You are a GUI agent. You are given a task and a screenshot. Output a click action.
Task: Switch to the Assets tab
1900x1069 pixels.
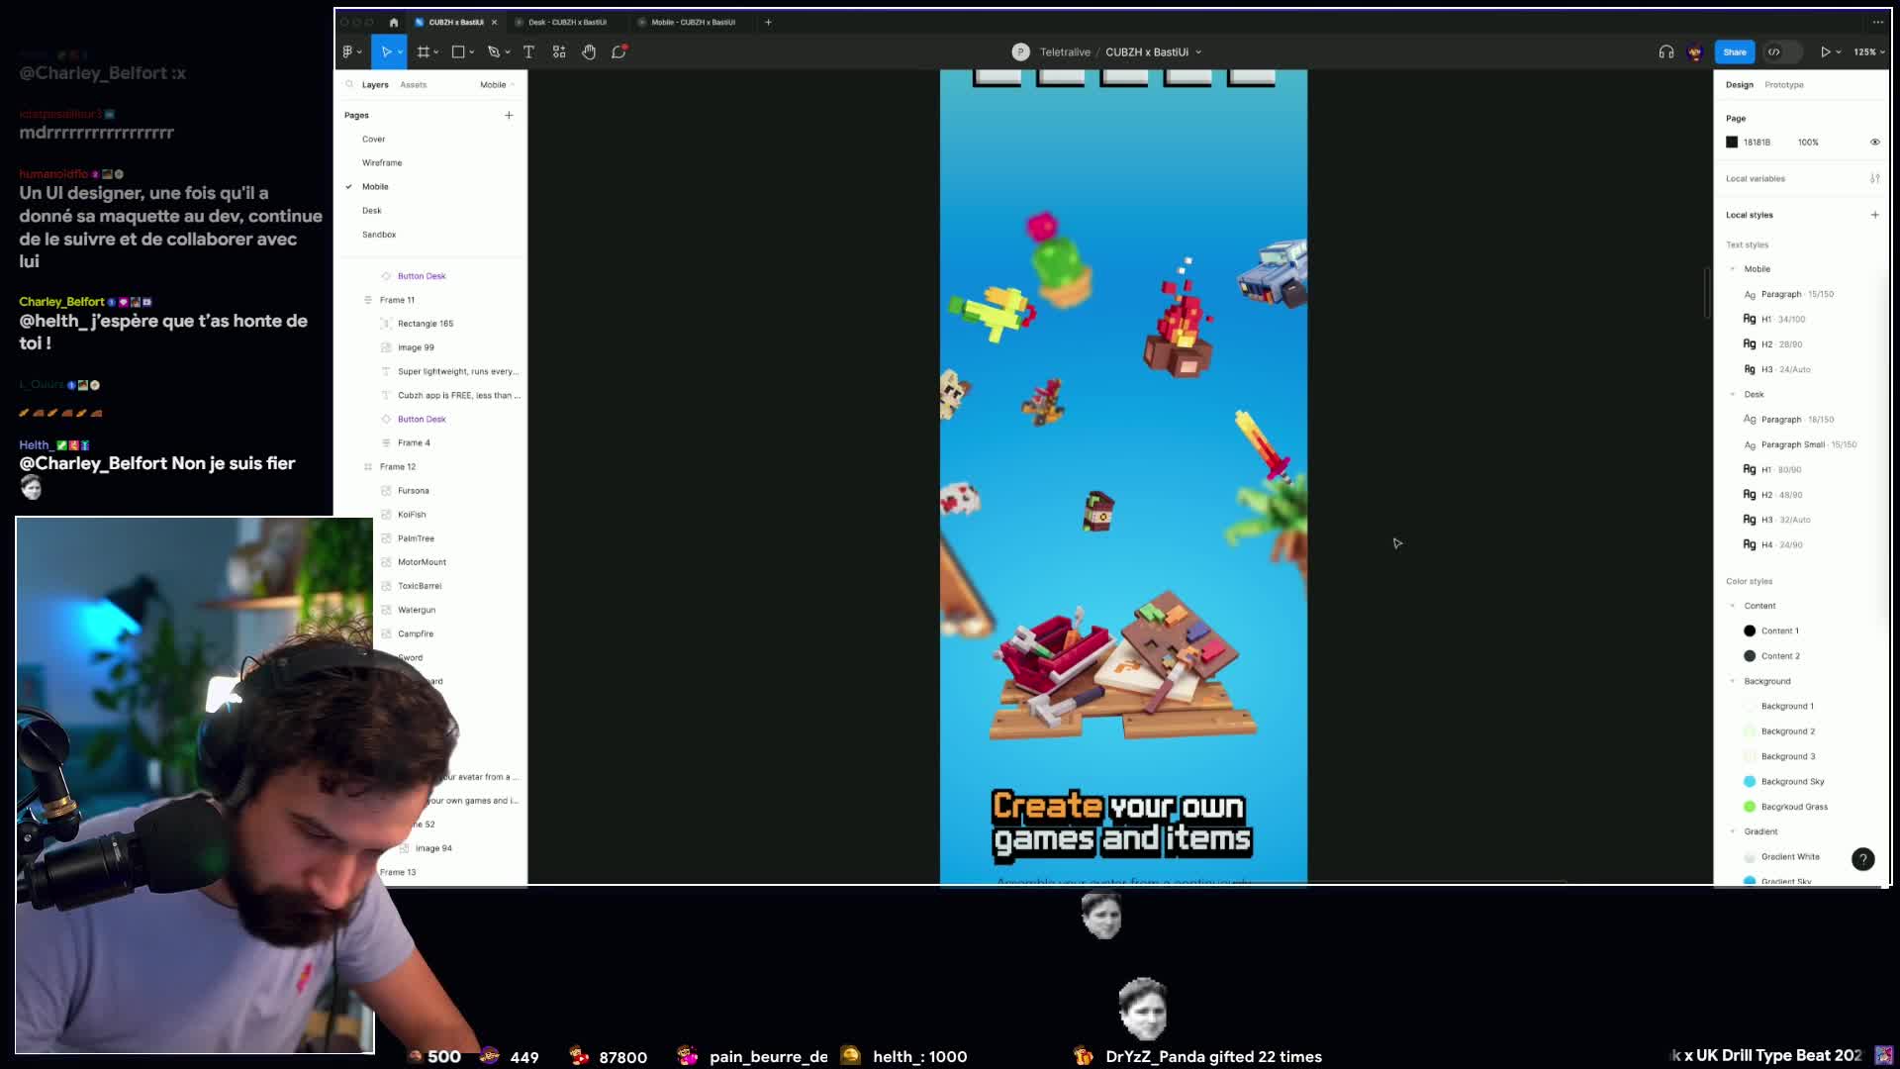(x=413, y=84)
